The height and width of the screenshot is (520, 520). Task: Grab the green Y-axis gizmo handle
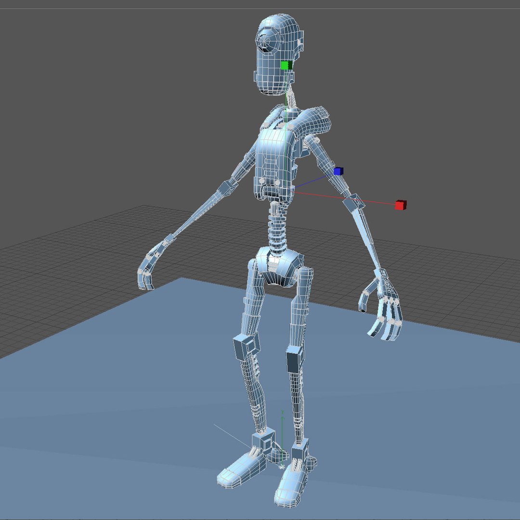coord(286,65)
